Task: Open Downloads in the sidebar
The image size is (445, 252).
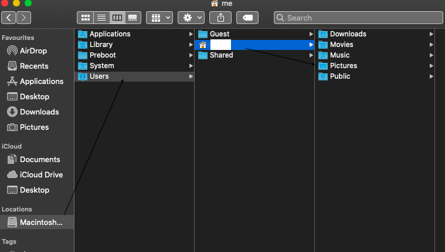Action: click(x=37, y=112)
